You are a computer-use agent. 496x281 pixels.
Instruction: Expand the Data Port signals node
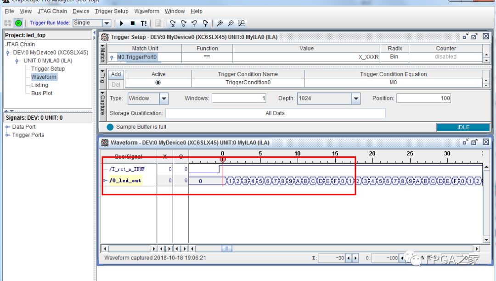pos(8,127)
